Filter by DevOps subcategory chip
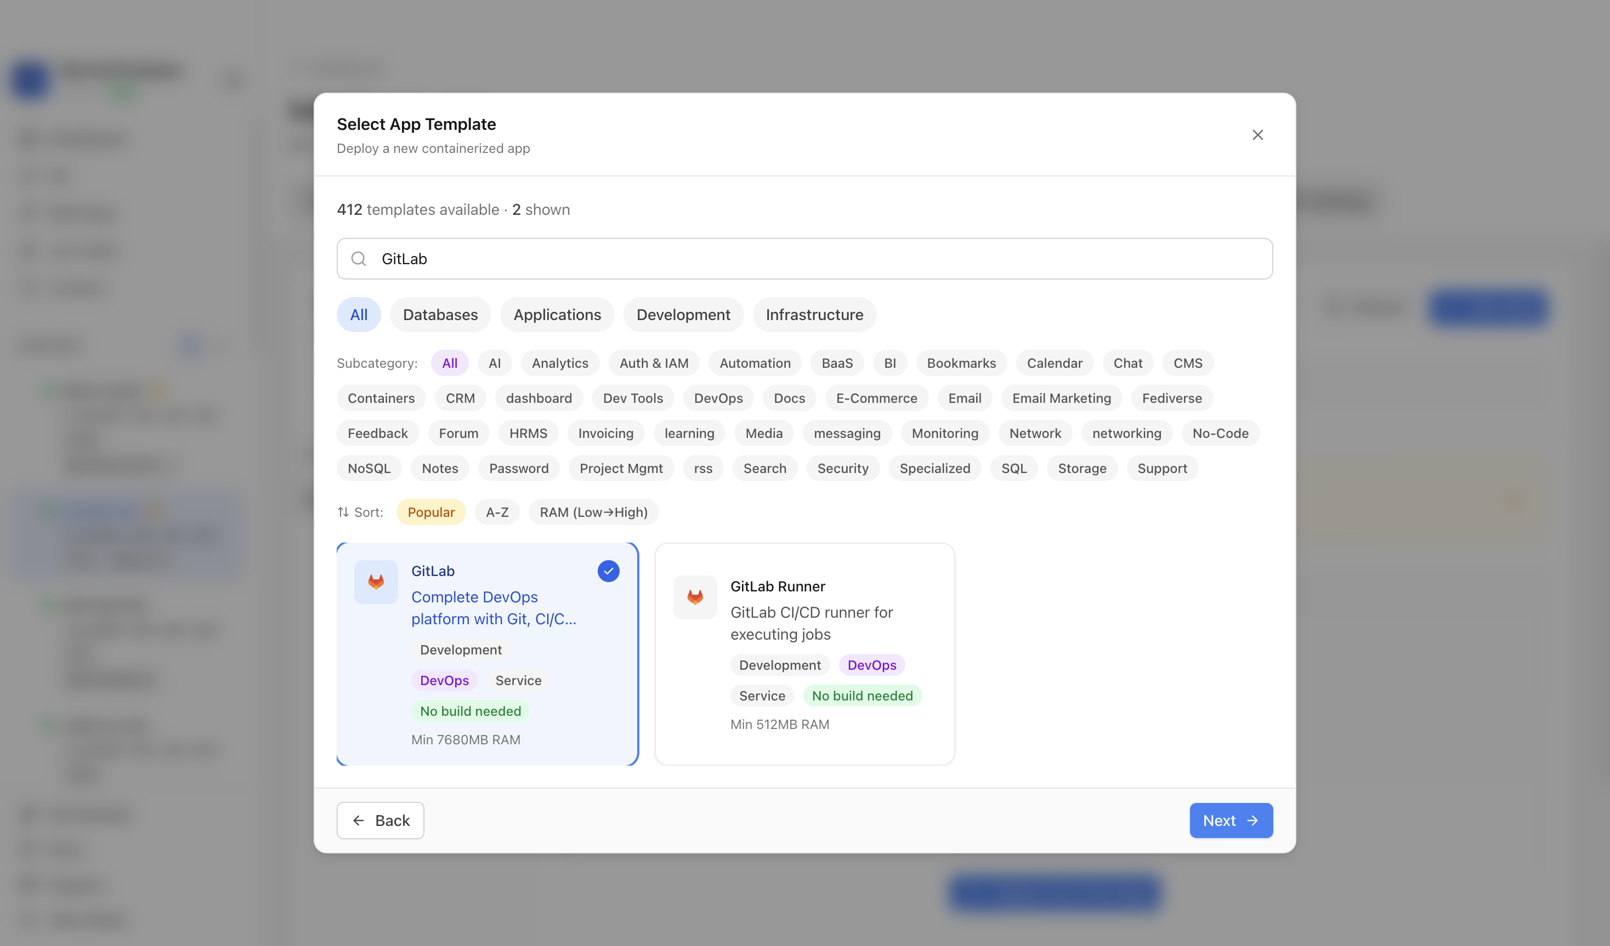This screenshot has height=946, width=1610. (x=718, y=398)
